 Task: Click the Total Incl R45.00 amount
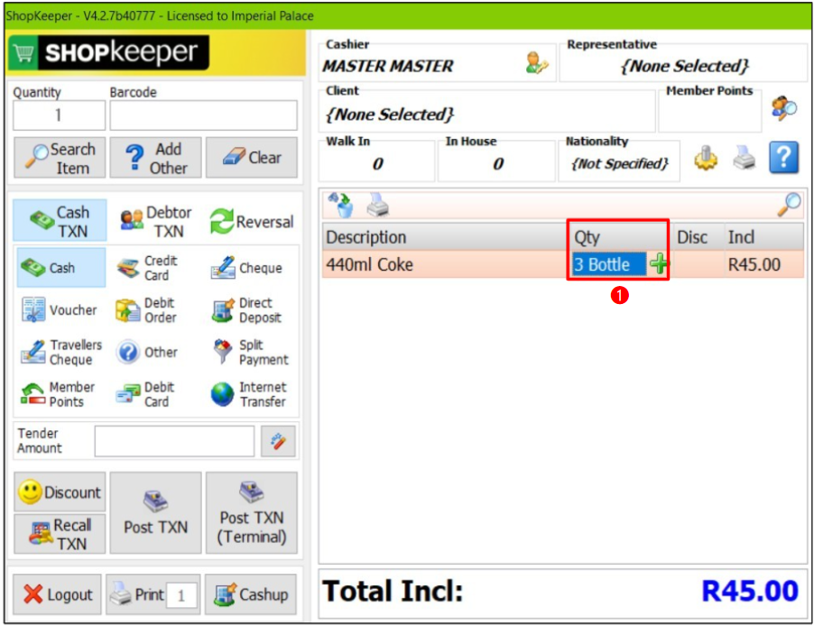[x=749, y=591]
